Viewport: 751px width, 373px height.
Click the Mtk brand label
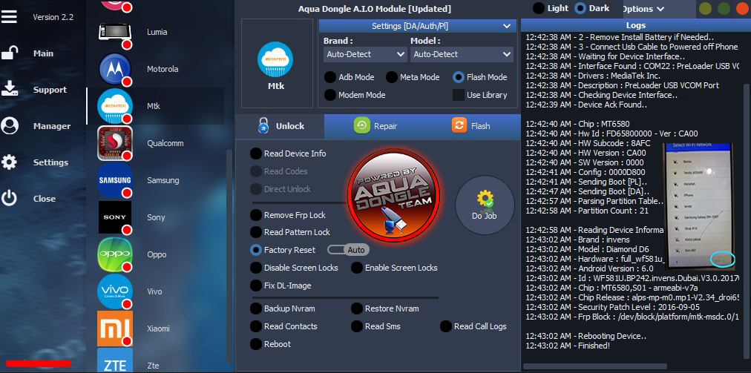pos(154,106)
